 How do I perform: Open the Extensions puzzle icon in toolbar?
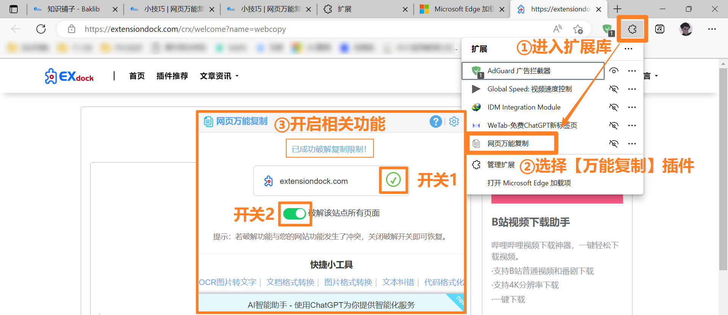pyautogui.click(x=632, y=29)
